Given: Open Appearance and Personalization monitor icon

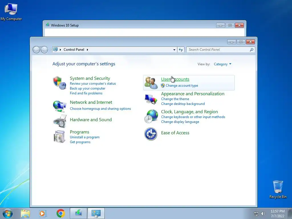Looking at the screenshot, I should [151, 99].
